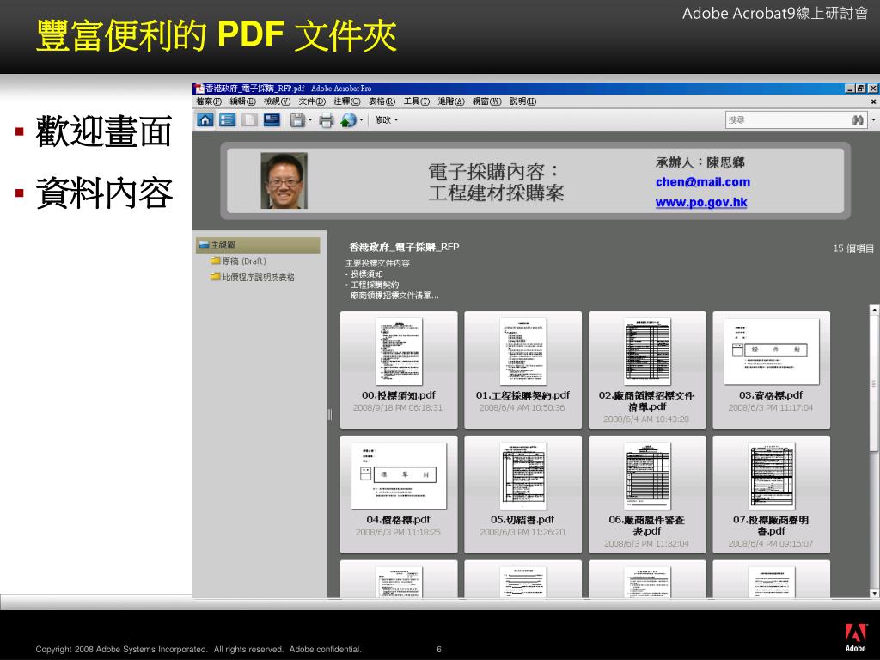
Task: Open the 說明(H) menu
Action: pos(522,101)
